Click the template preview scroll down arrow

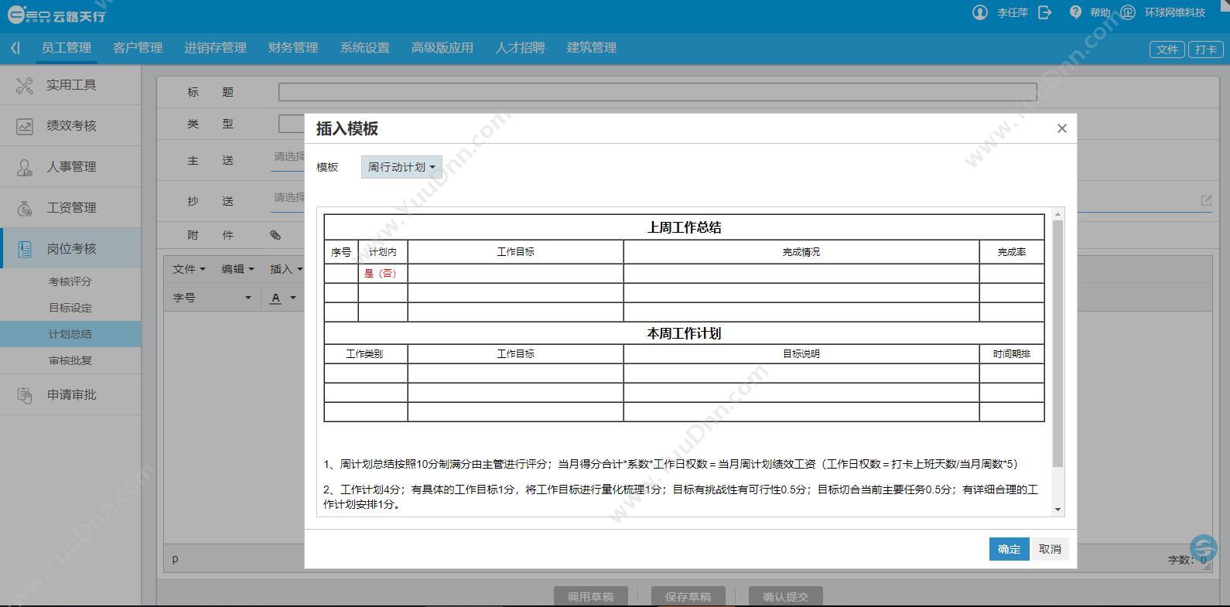pos(1057,510)
